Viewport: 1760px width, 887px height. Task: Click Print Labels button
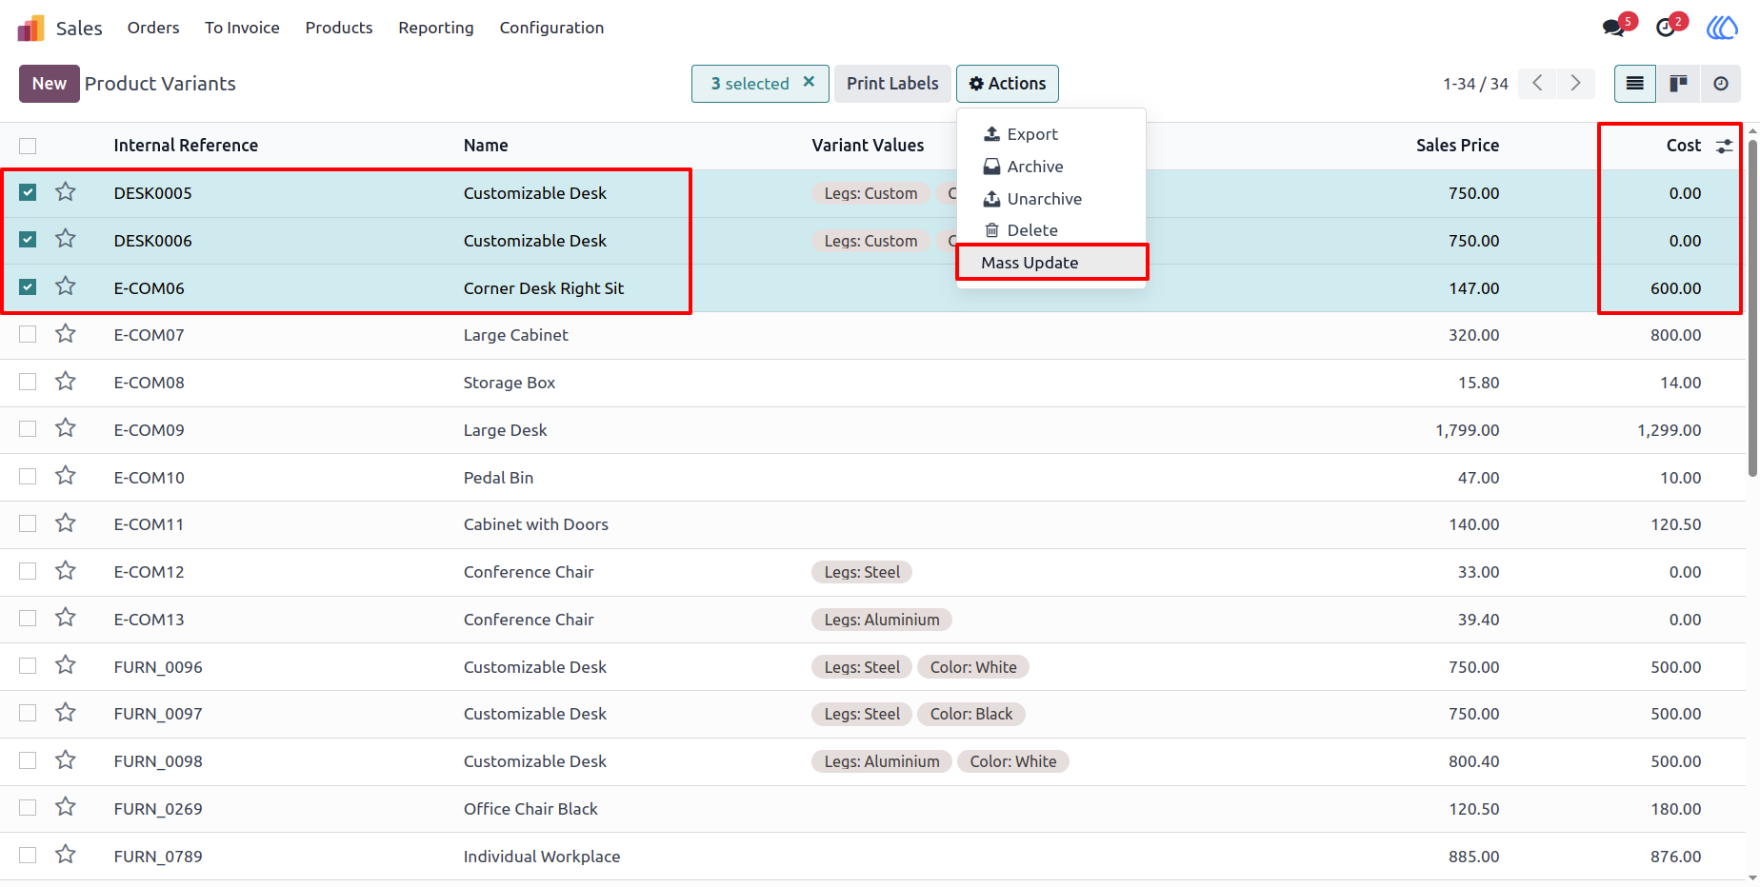tap(892, 84)
